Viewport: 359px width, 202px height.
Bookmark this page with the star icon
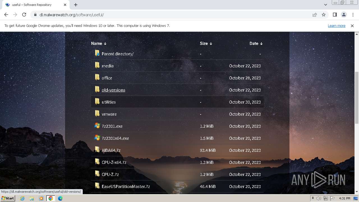click(x=324, y=15)
